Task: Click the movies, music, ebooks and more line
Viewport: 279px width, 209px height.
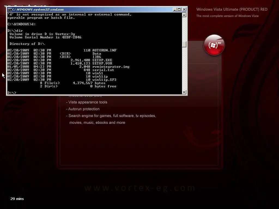Action: [97, 123]
